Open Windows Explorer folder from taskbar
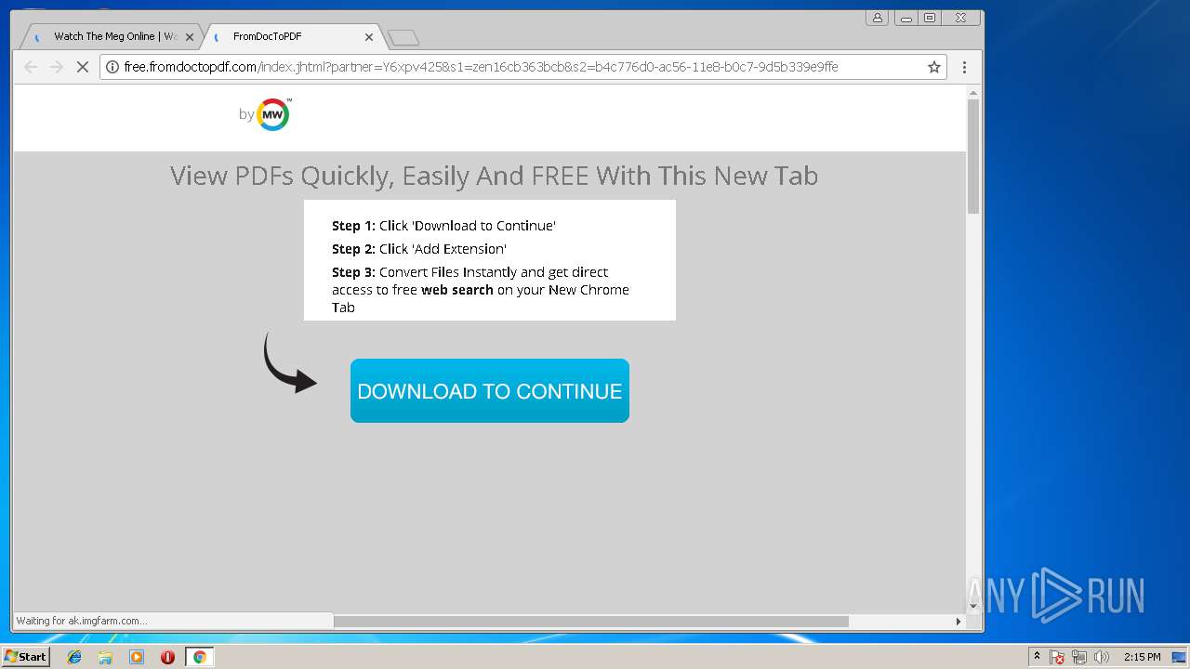Screen dimensions: 1190x669 pyautogui.click(x=105, y=657)
